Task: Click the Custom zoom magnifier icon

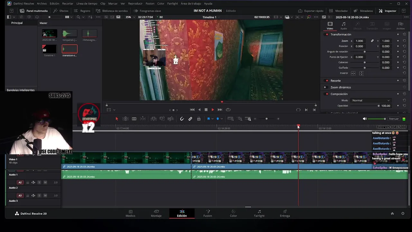Action: pyautogui.click(x=248, y=119)
